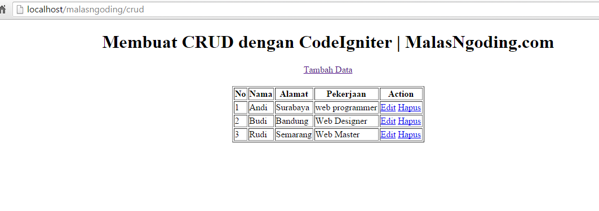Select the Semarang address cell

[294, 134]
